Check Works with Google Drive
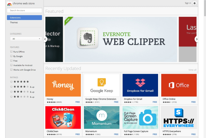This screenshot has height=138, width=206. click(12, 69)
